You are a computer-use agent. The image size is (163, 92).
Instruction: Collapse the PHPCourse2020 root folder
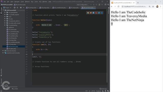3,10
